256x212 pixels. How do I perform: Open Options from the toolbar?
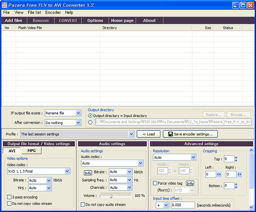(95, 21)
